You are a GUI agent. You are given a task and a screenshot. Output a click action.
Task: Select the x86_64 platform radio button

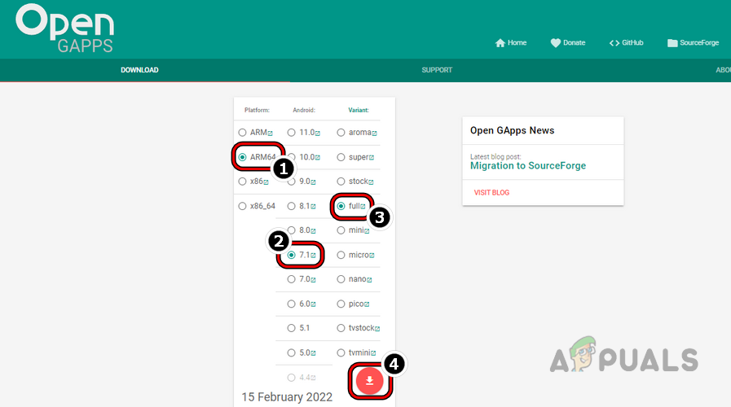tap(242, 206)
